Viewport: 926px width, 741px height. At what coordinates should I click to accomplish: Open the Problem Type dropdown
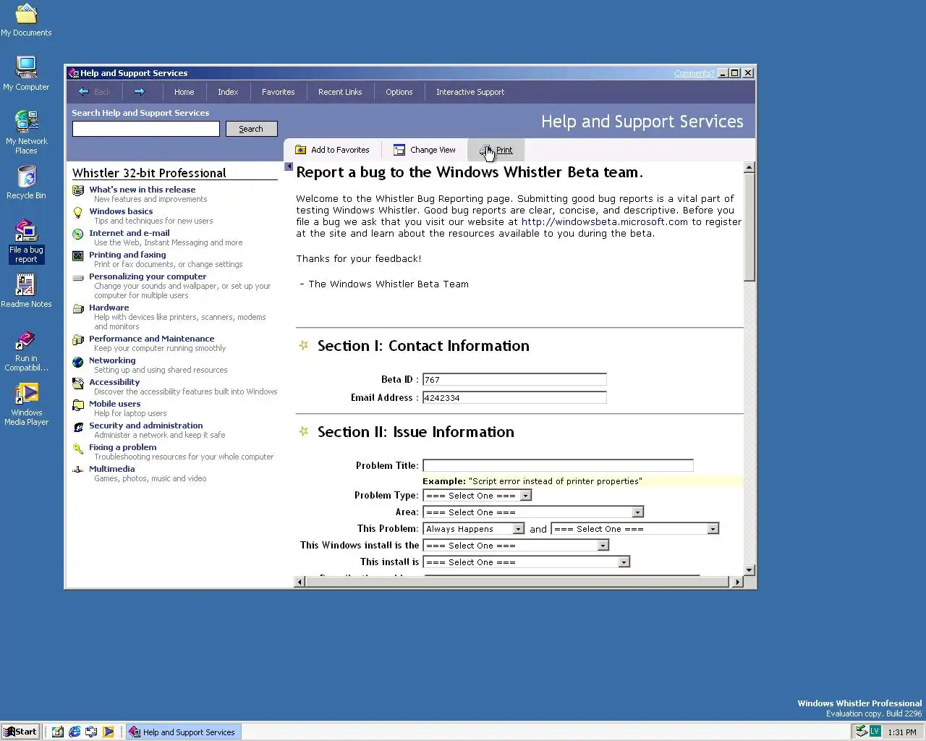coord(477,496)
